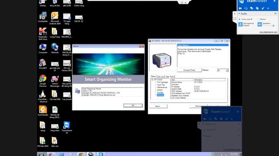Open the TeamViewer 10 desktop icon
The height and width of the screenshot is (156, 279).
tap(67, 127)
